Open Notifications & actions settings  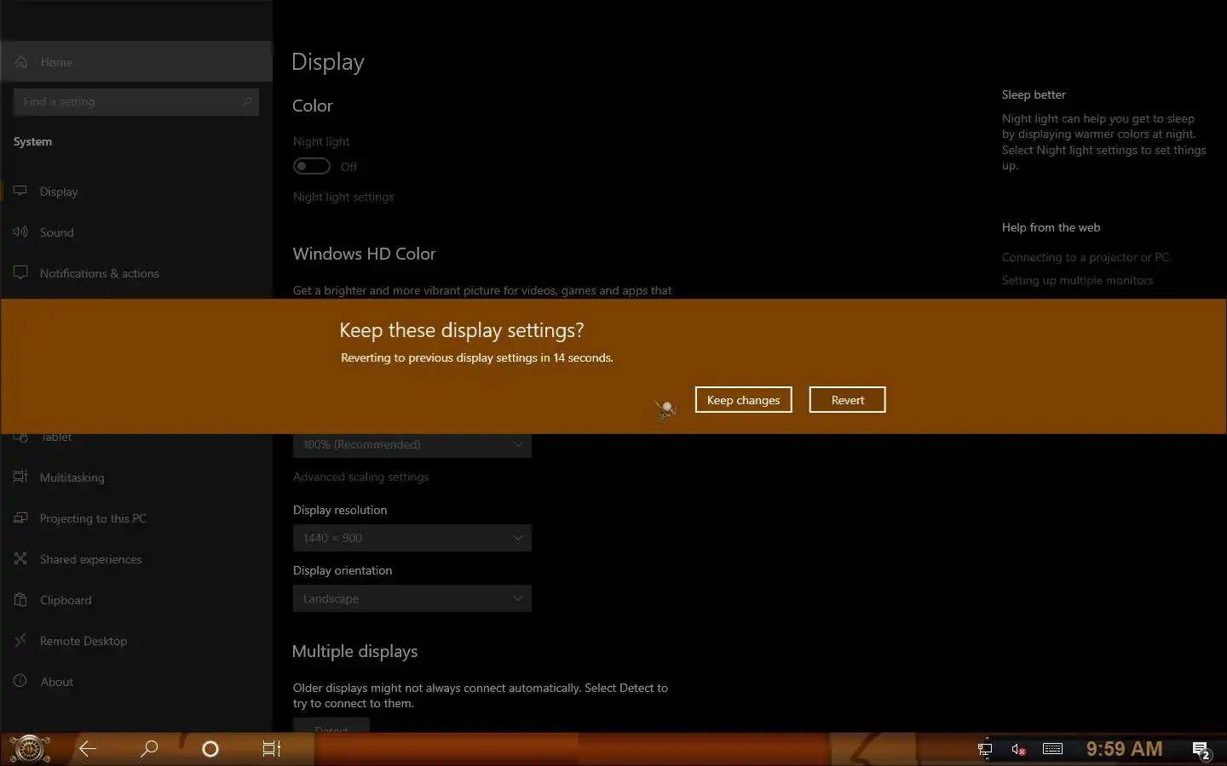(136, 273)
